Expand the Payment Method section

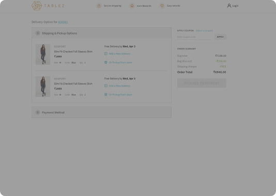102,112
